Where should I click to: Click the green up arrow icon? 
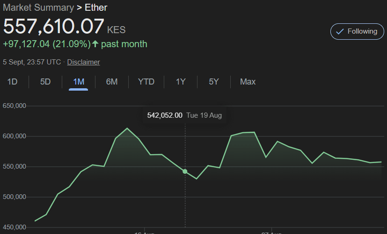tap(95, 44)
